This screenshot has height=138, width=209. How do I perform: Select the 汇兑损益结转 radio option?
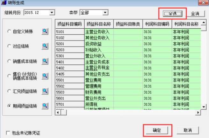pyautogui.click(x=9, y=91)
